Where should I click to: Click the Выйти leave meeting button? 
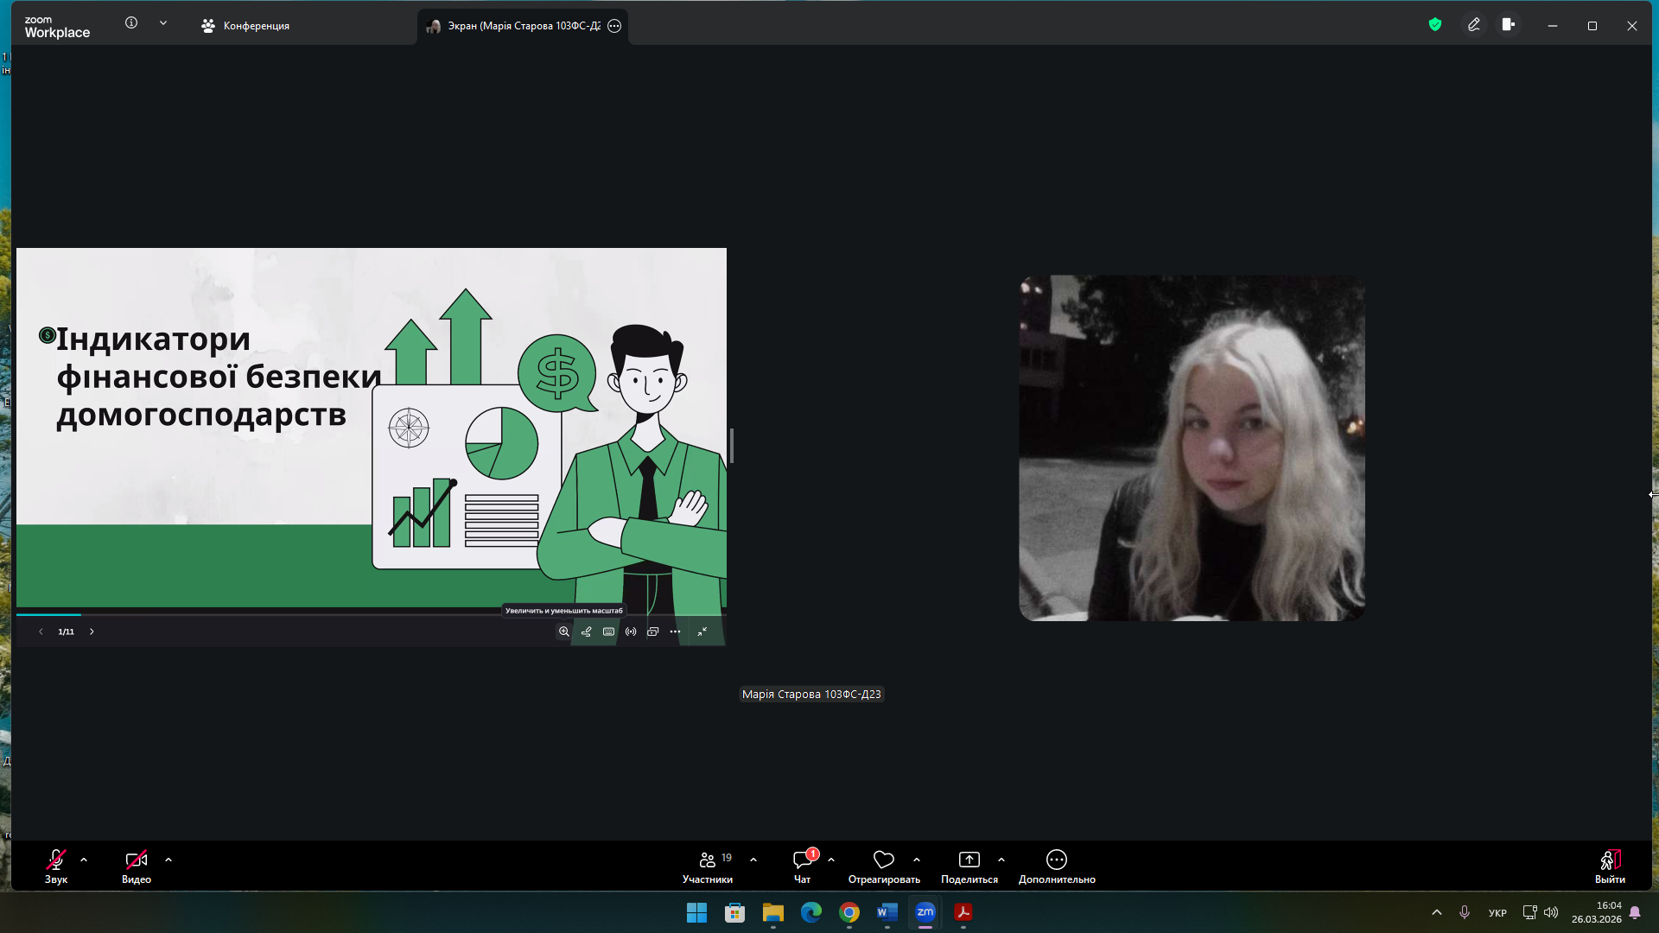point(1610,866)
